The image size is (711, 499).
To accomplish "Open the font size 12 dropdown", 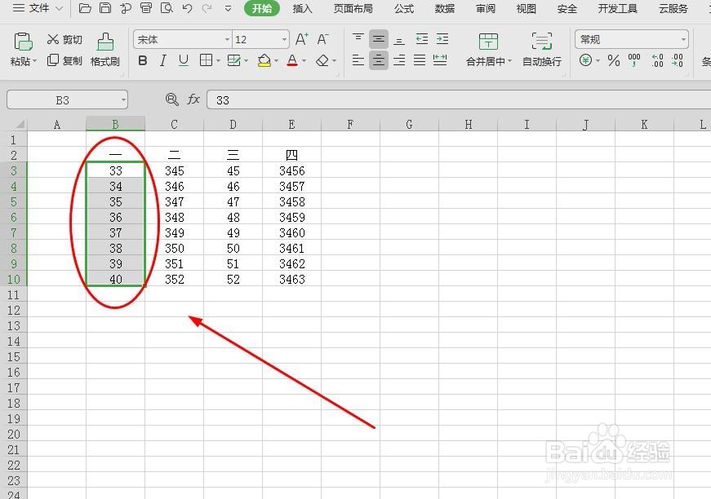I will coord(284,39).
